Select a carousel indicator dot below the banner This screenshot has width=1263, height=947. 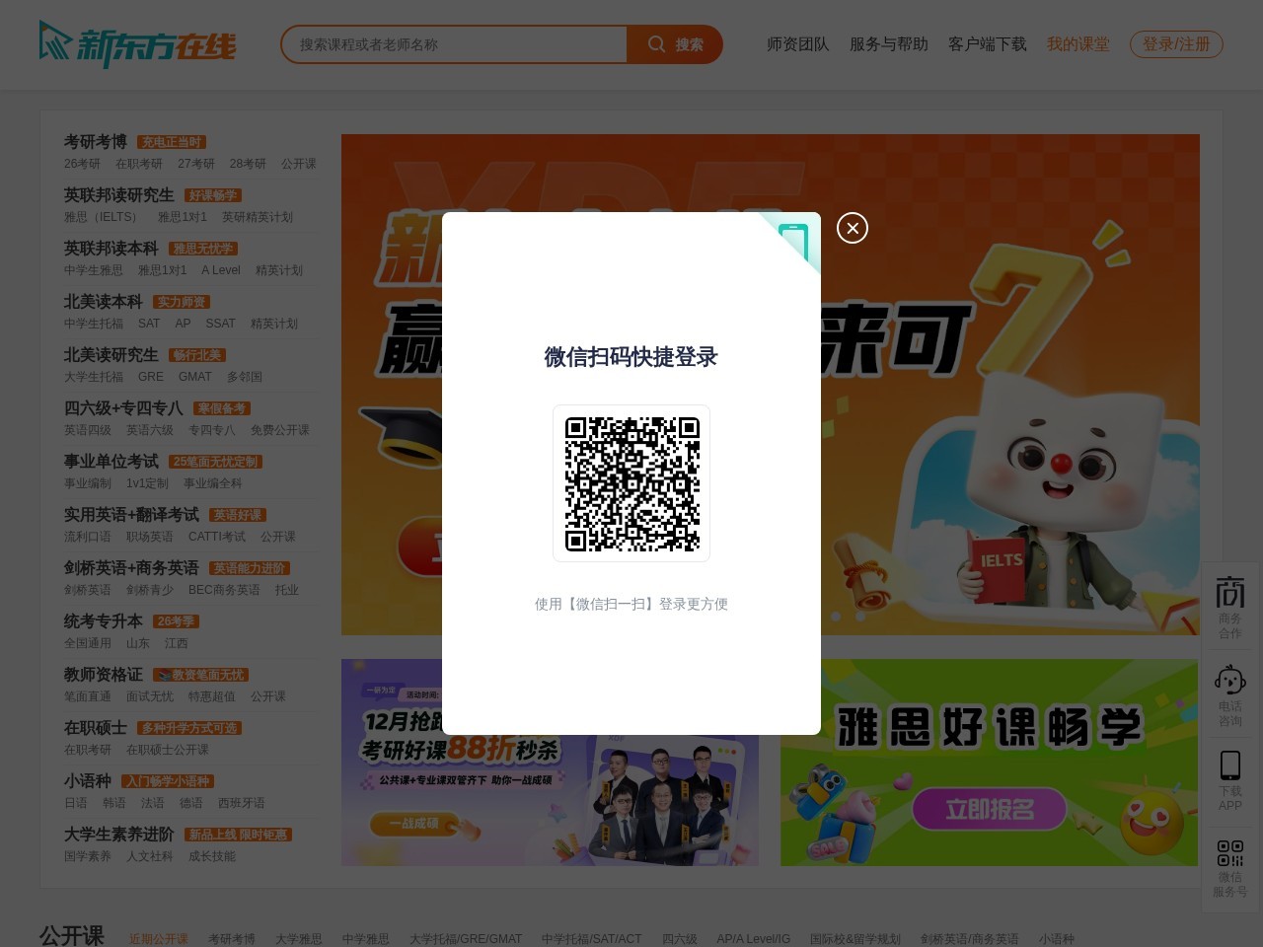pos(837,617)
